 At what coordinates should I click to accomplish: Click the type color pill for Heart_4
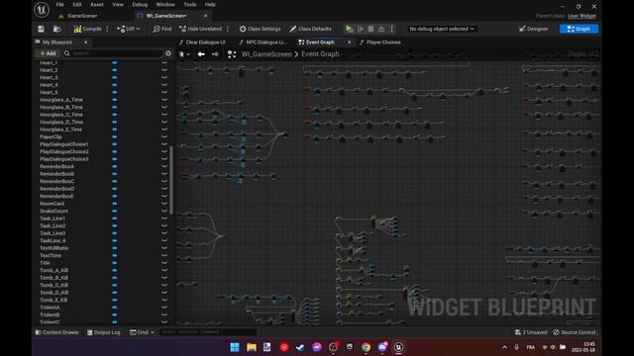click(115, 85)
